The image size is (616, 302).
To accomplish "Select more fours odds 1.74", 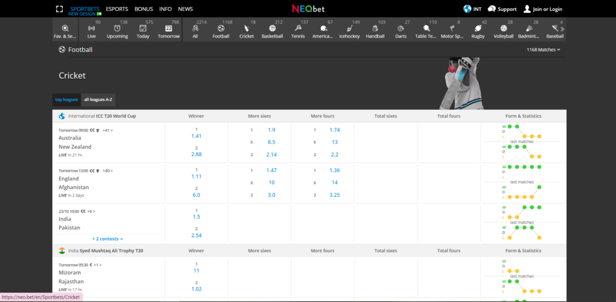I will pyautogui.click(x=334, y=130).
